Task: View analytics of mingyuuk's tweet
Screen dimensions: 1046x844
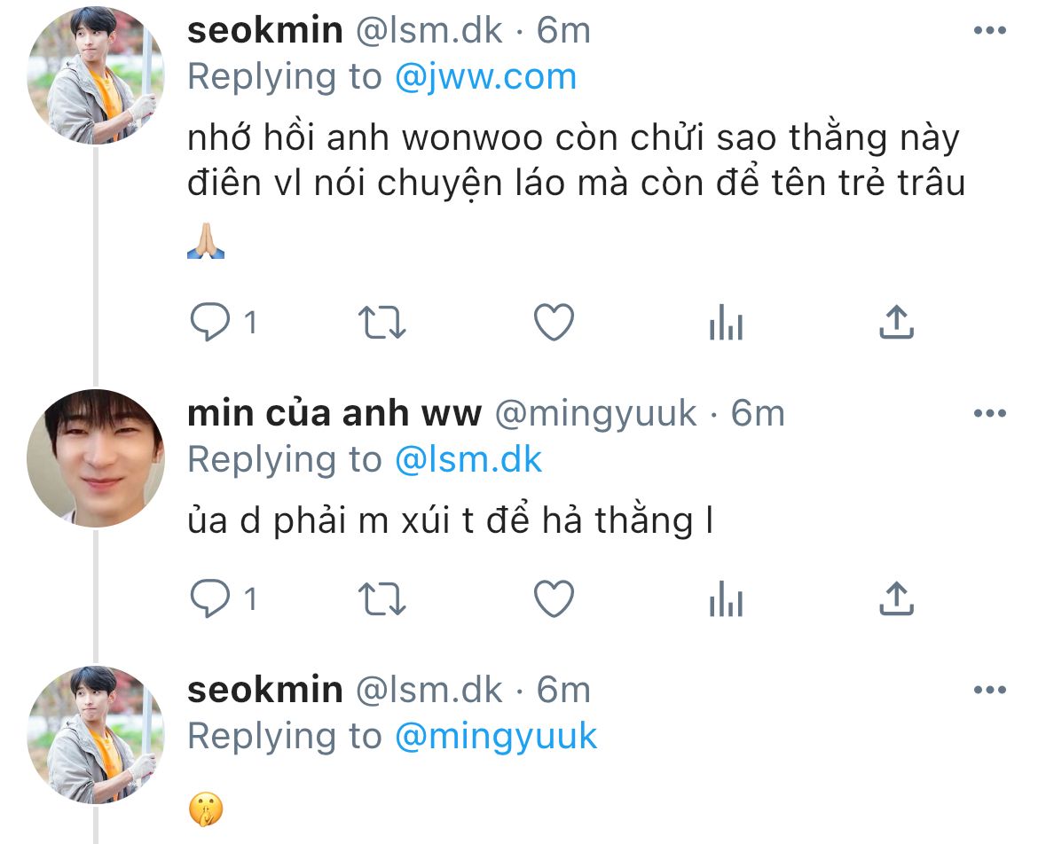Action: (726, 598)
